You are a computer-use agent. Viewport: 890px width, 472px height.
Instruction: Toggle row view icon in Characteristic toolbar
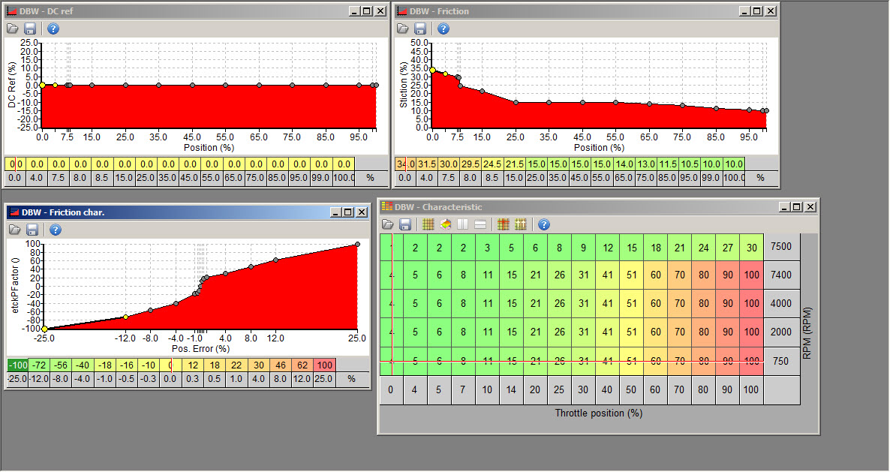[x=480, y=224]
